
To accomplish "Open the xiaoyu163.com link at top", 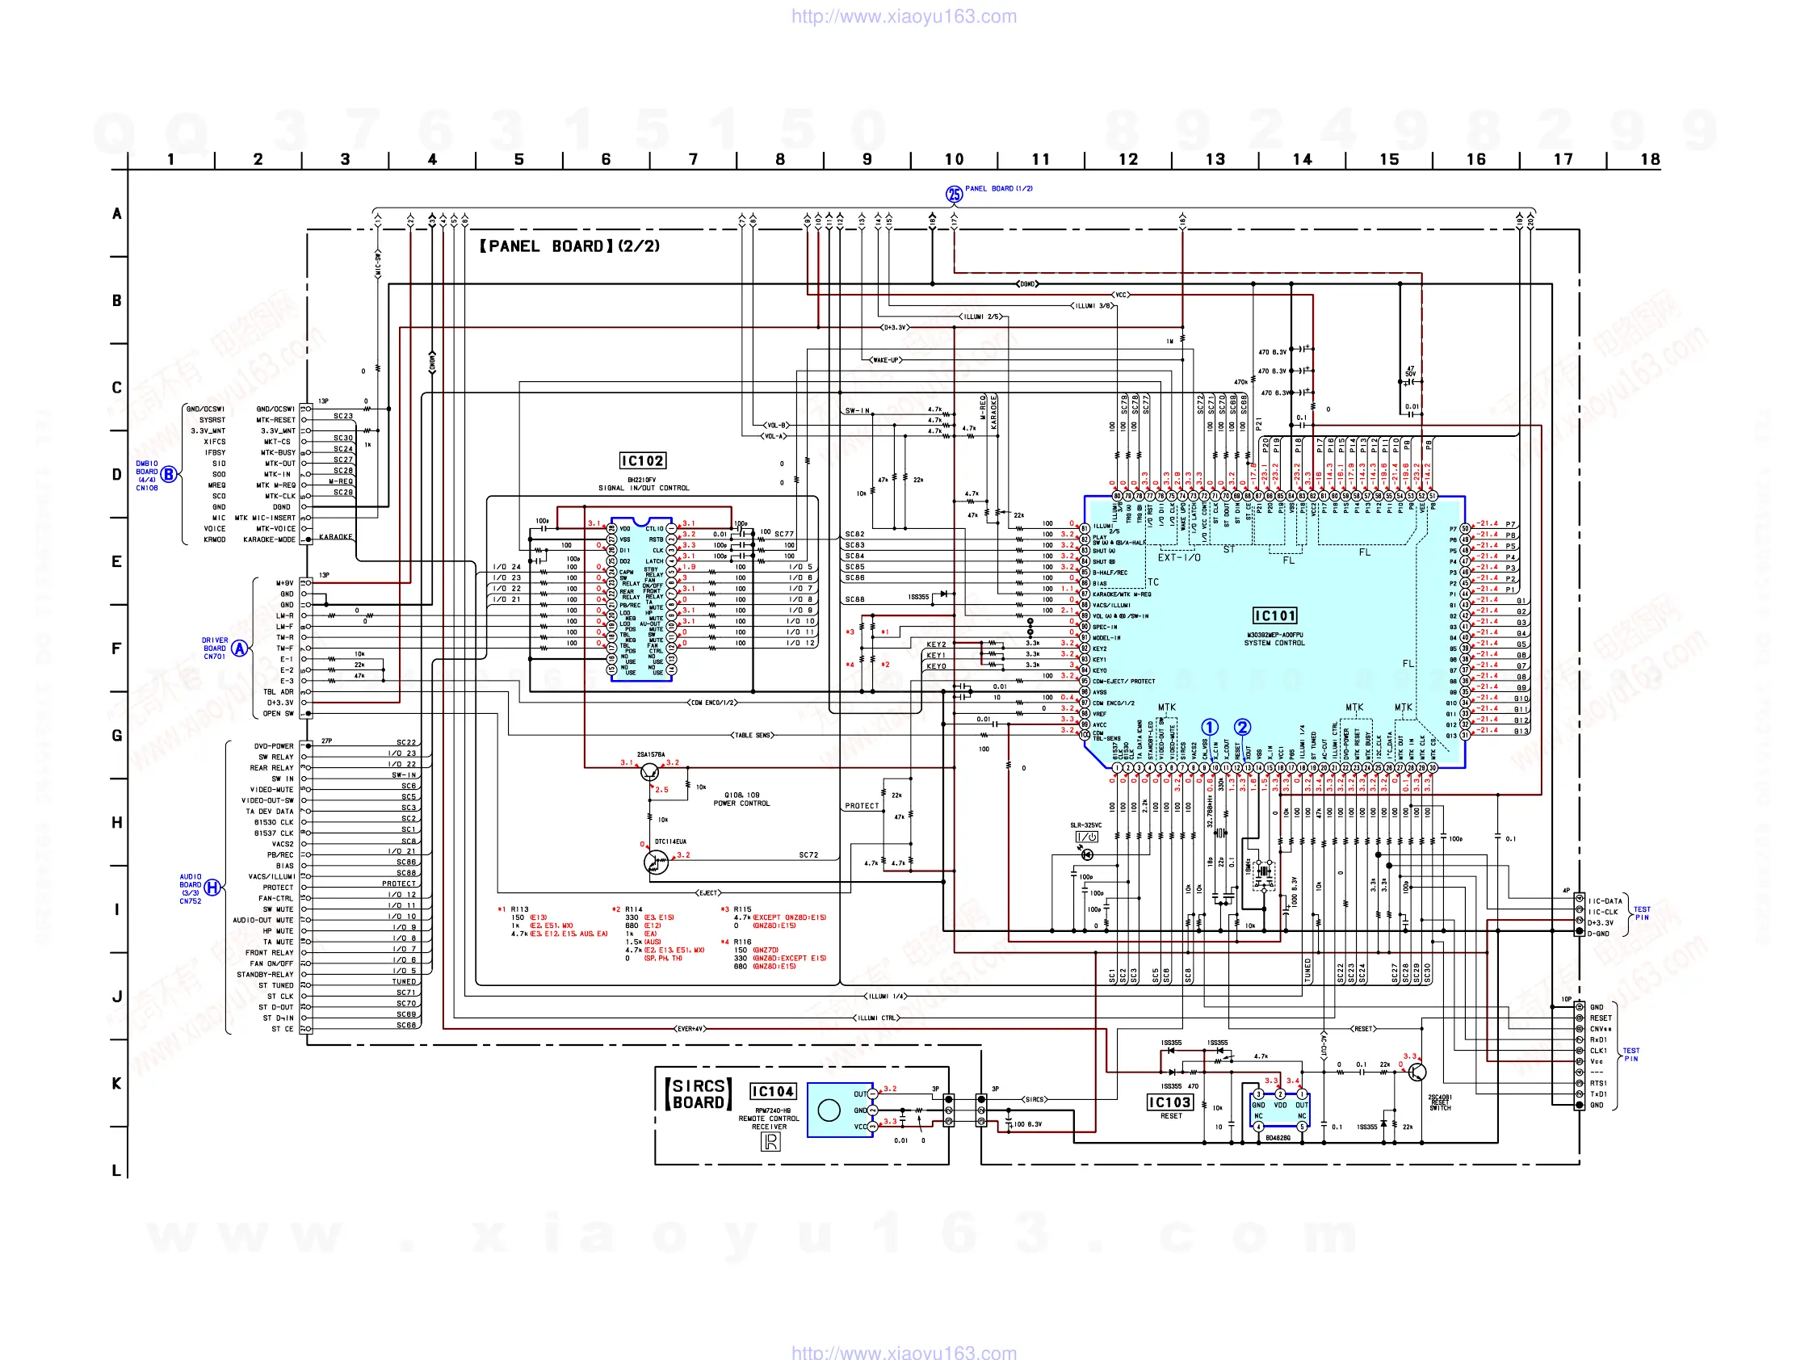I will 904,16.
